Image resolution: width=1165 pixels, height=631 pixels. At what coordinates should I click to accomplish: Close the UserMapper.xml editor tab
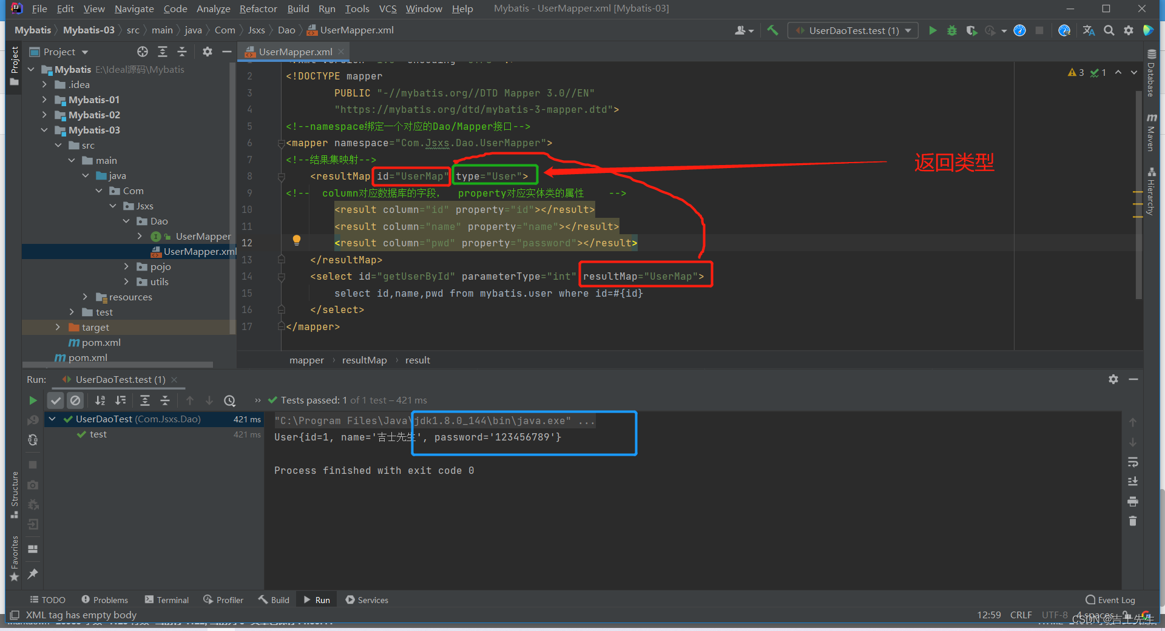coord(341,52)
